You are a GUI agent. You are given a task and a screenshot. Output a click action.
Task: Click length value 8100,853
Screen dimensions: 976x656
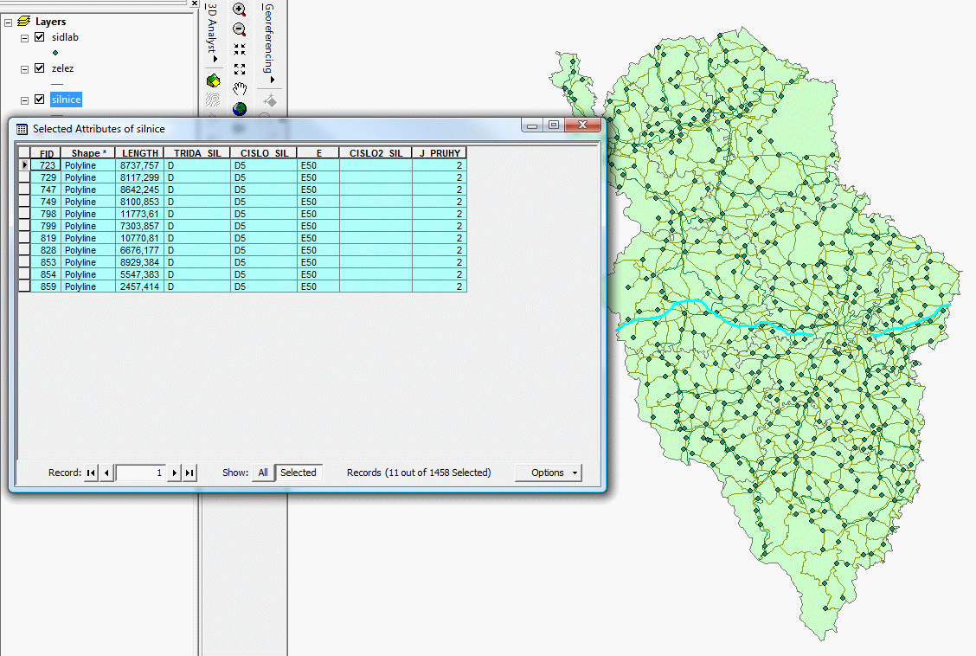(x=139, y=203)
